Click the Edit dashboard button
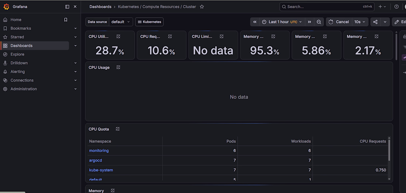 tap(399, 22)
